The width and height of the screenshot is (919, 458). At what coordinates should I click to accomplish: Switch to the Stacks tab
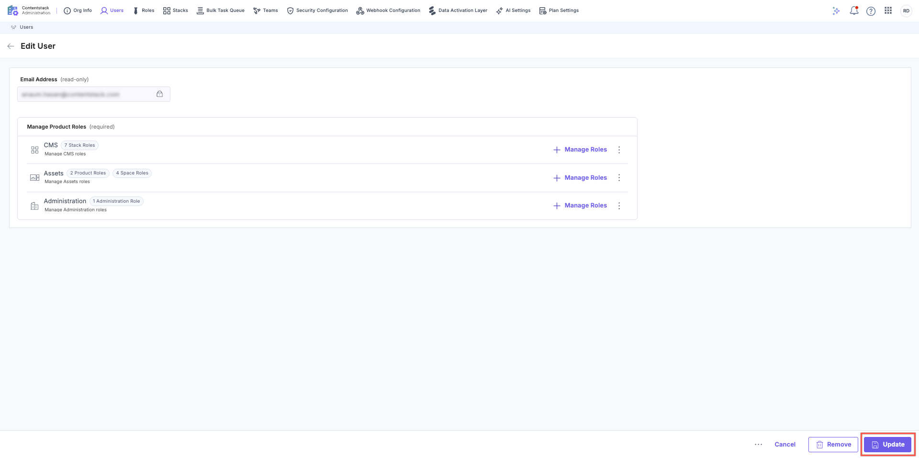(176, 11)
